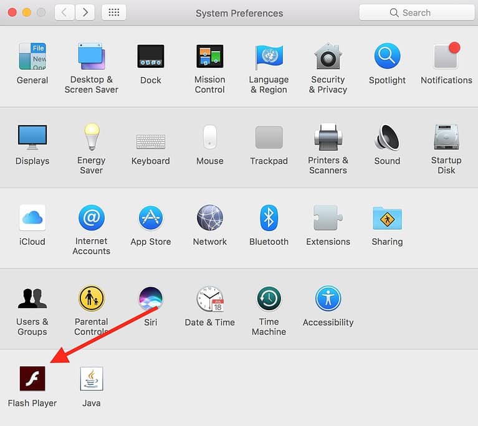Open Printers & Scanners settings
The width and height of the screenshot is (478, 426).
[328, 137]
